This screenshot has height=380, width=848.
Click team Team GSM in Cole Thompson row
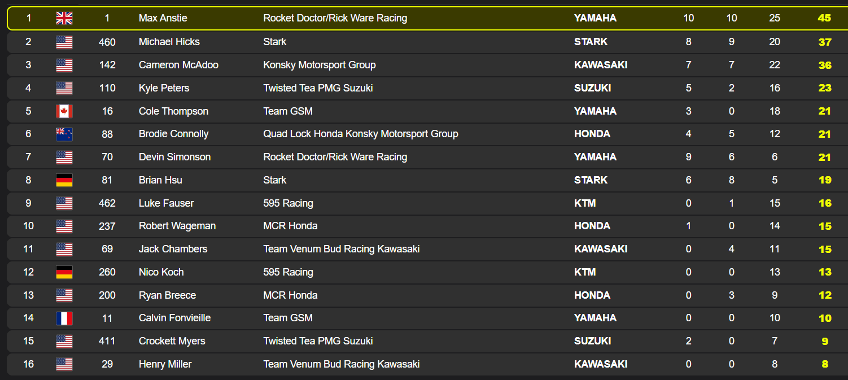point(288,111)
